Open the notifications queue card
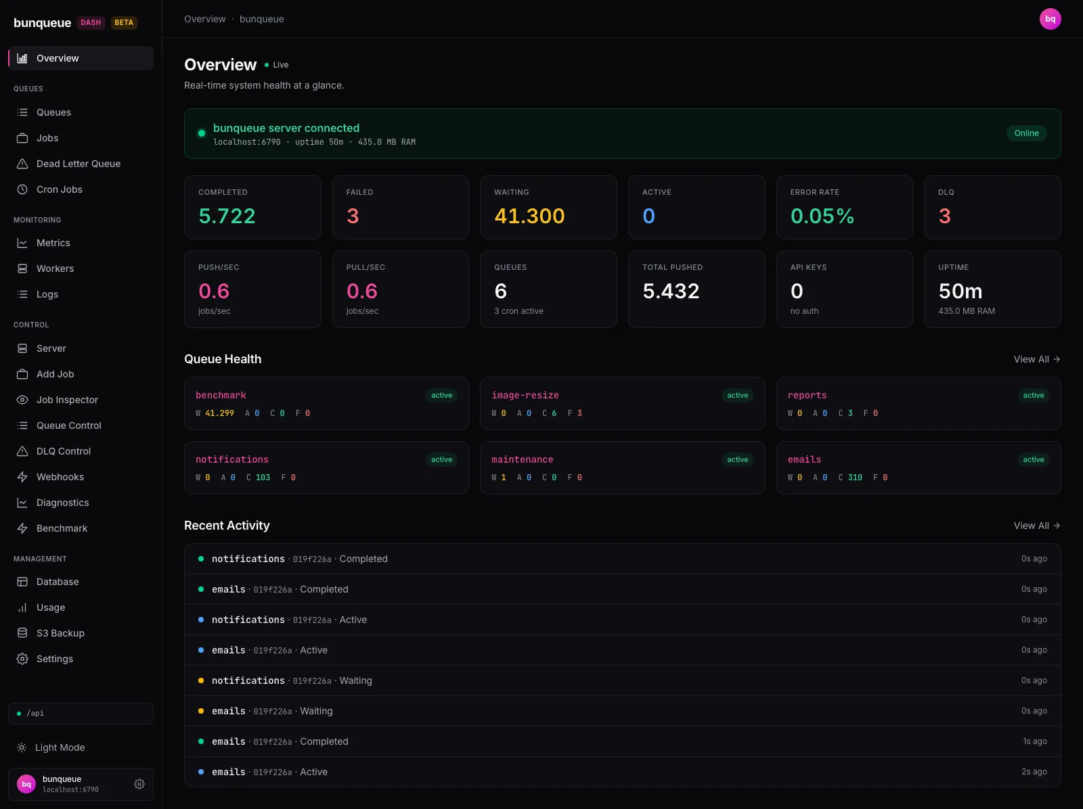 point(326,467)
